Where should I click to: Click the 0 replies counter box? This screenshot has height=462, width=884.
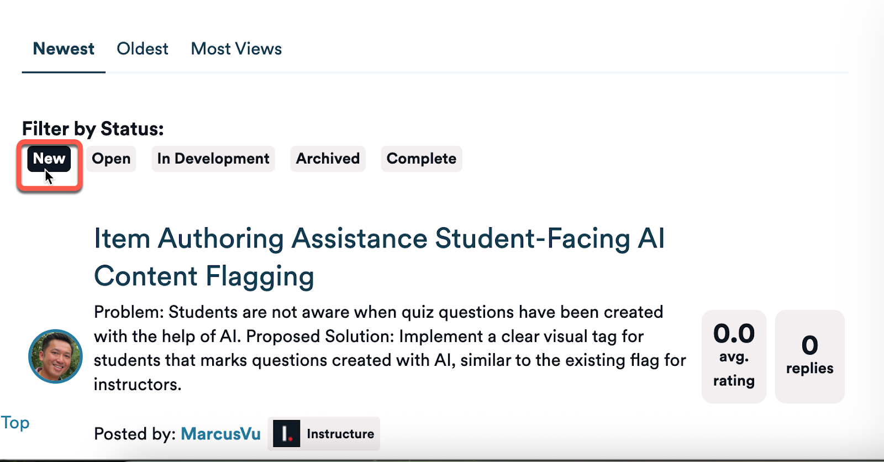810,356
